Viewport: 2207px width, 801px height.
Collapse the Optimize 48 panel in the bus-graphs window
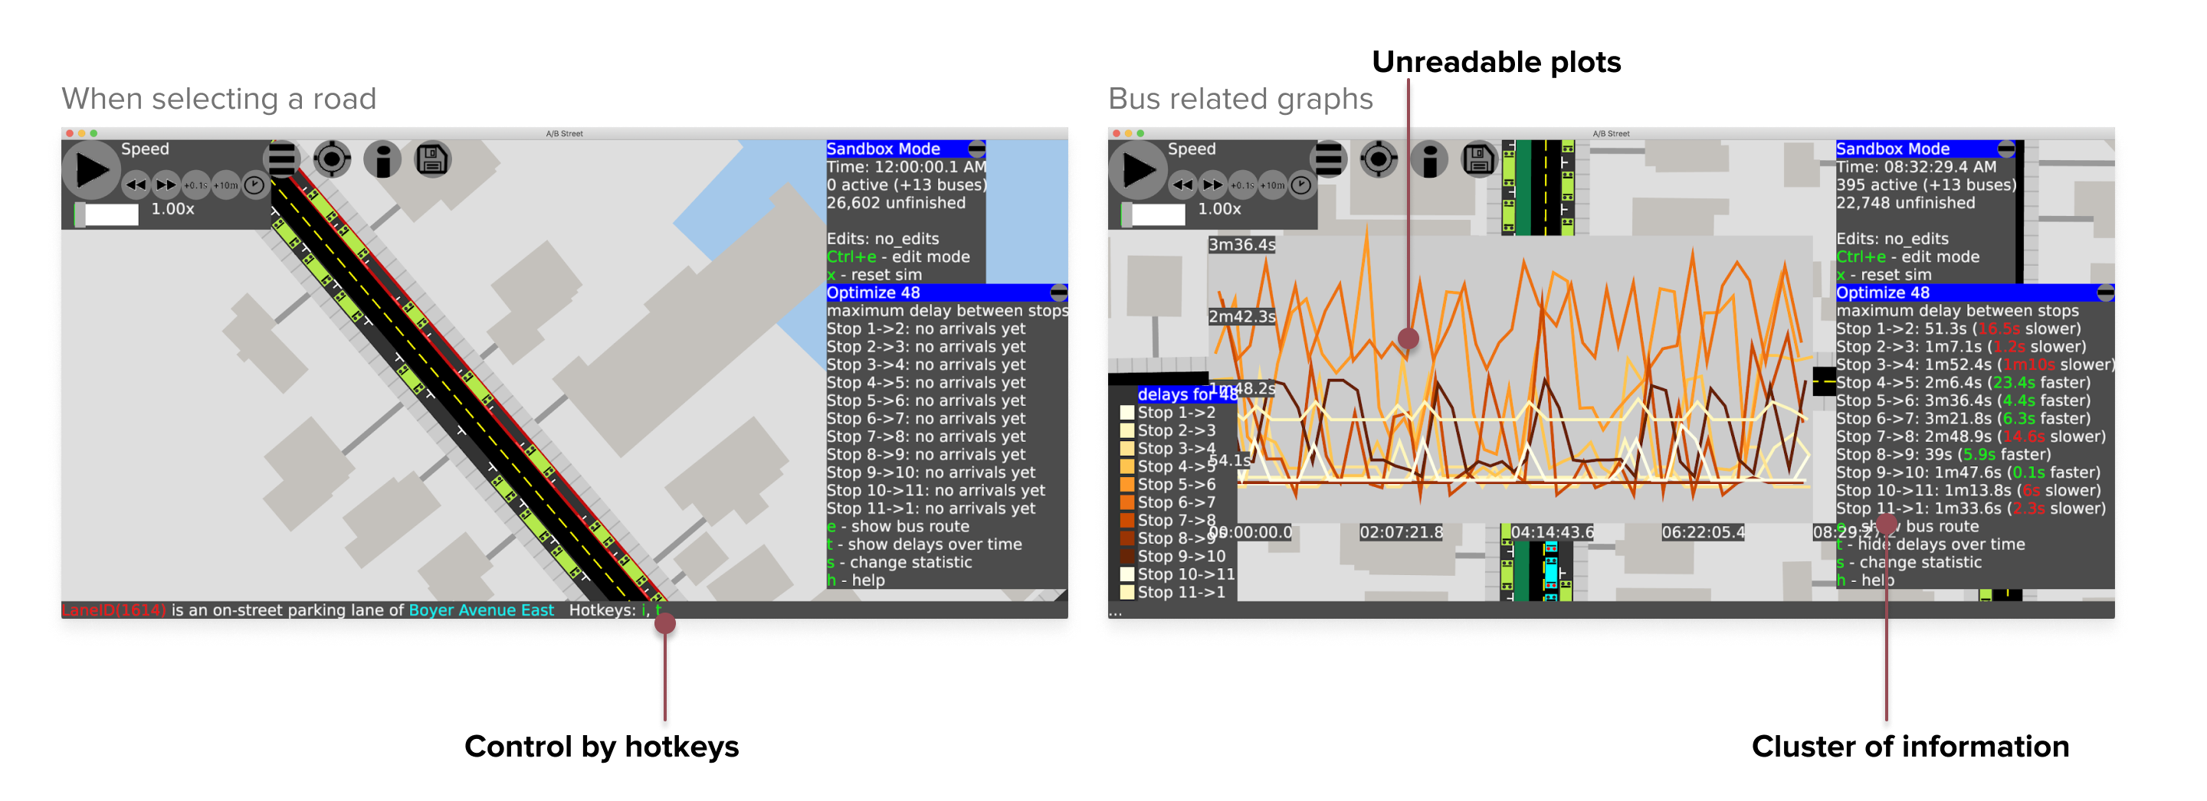point(2106,293)
